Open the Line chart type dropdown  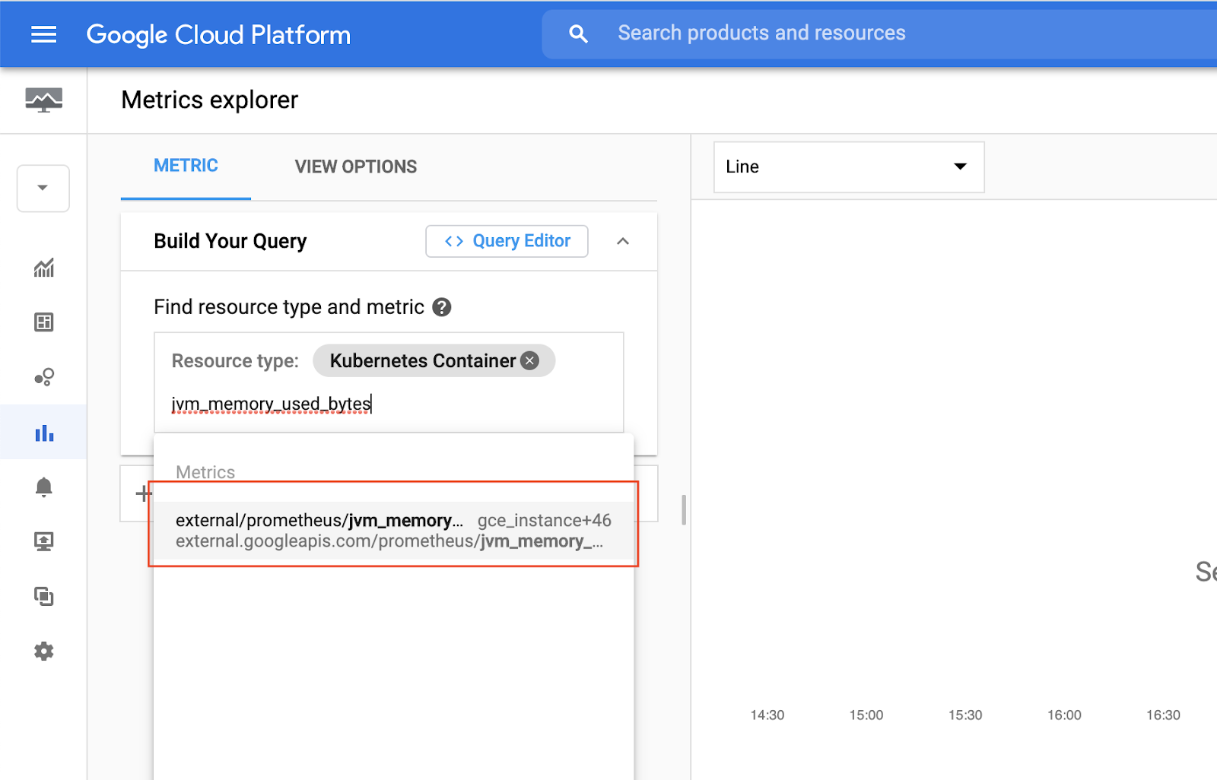pyautogui.click(x=848, y=166)
